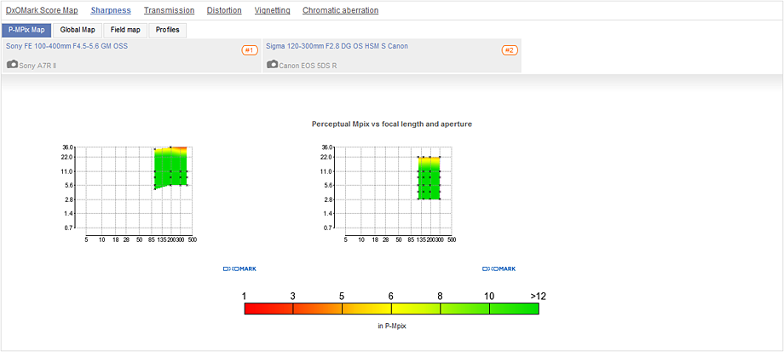Open the Profiles view
Screen dimensions: 784x352
168,30
